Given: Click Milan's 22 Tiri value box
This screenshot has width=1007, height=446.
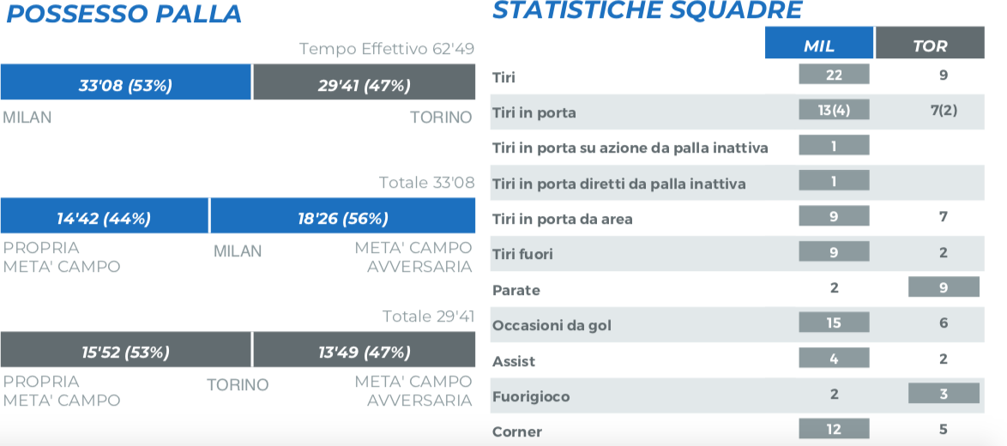Looking at the screenshot, I should 834,75.
